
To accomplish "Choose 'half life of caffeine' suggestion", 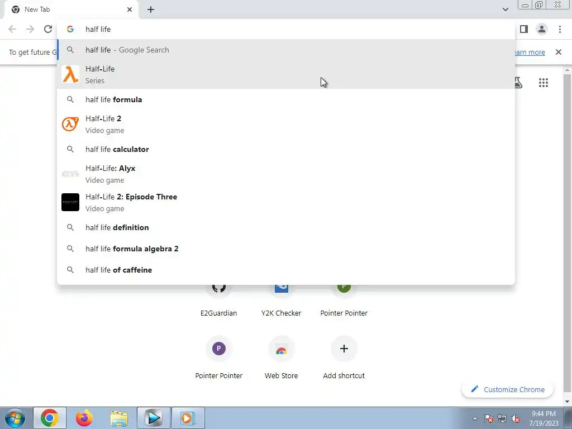I will tap(286, 270).
